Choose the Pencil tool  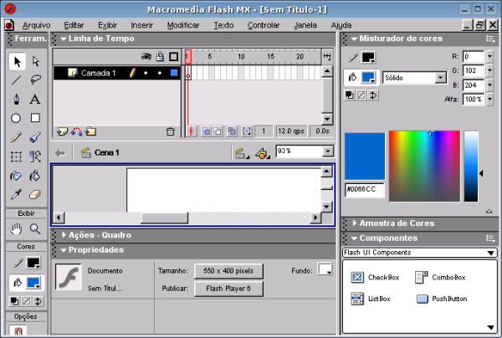tap(17, 137)
